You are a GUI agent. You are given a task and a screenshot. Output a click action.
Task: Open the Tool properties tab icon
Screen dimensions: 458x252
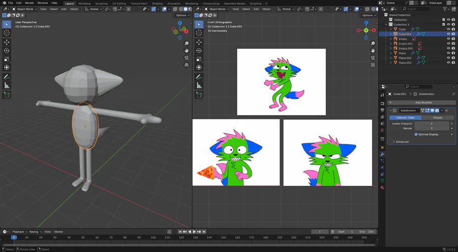point(382,95)
